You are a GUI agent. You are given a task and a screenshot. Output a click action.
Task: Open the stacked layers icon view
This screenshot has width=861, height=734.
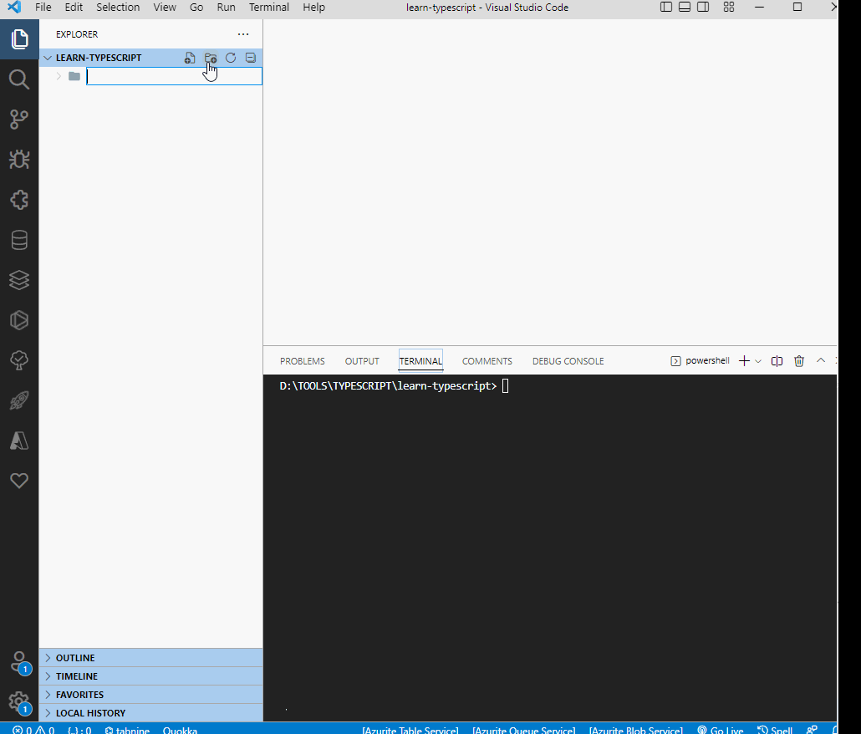pos(19,280)
